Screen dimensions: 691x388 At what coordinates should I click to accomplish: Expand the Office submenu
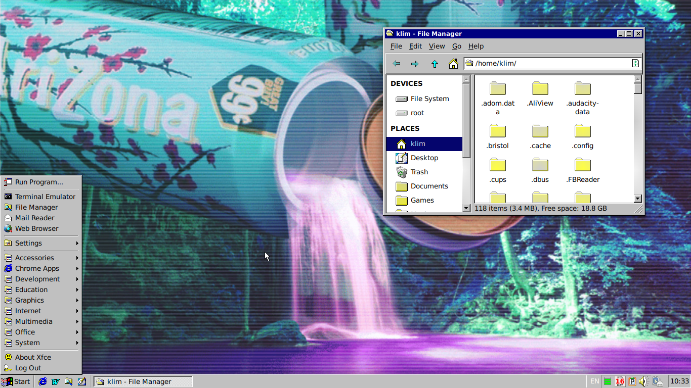click(41, 332)
